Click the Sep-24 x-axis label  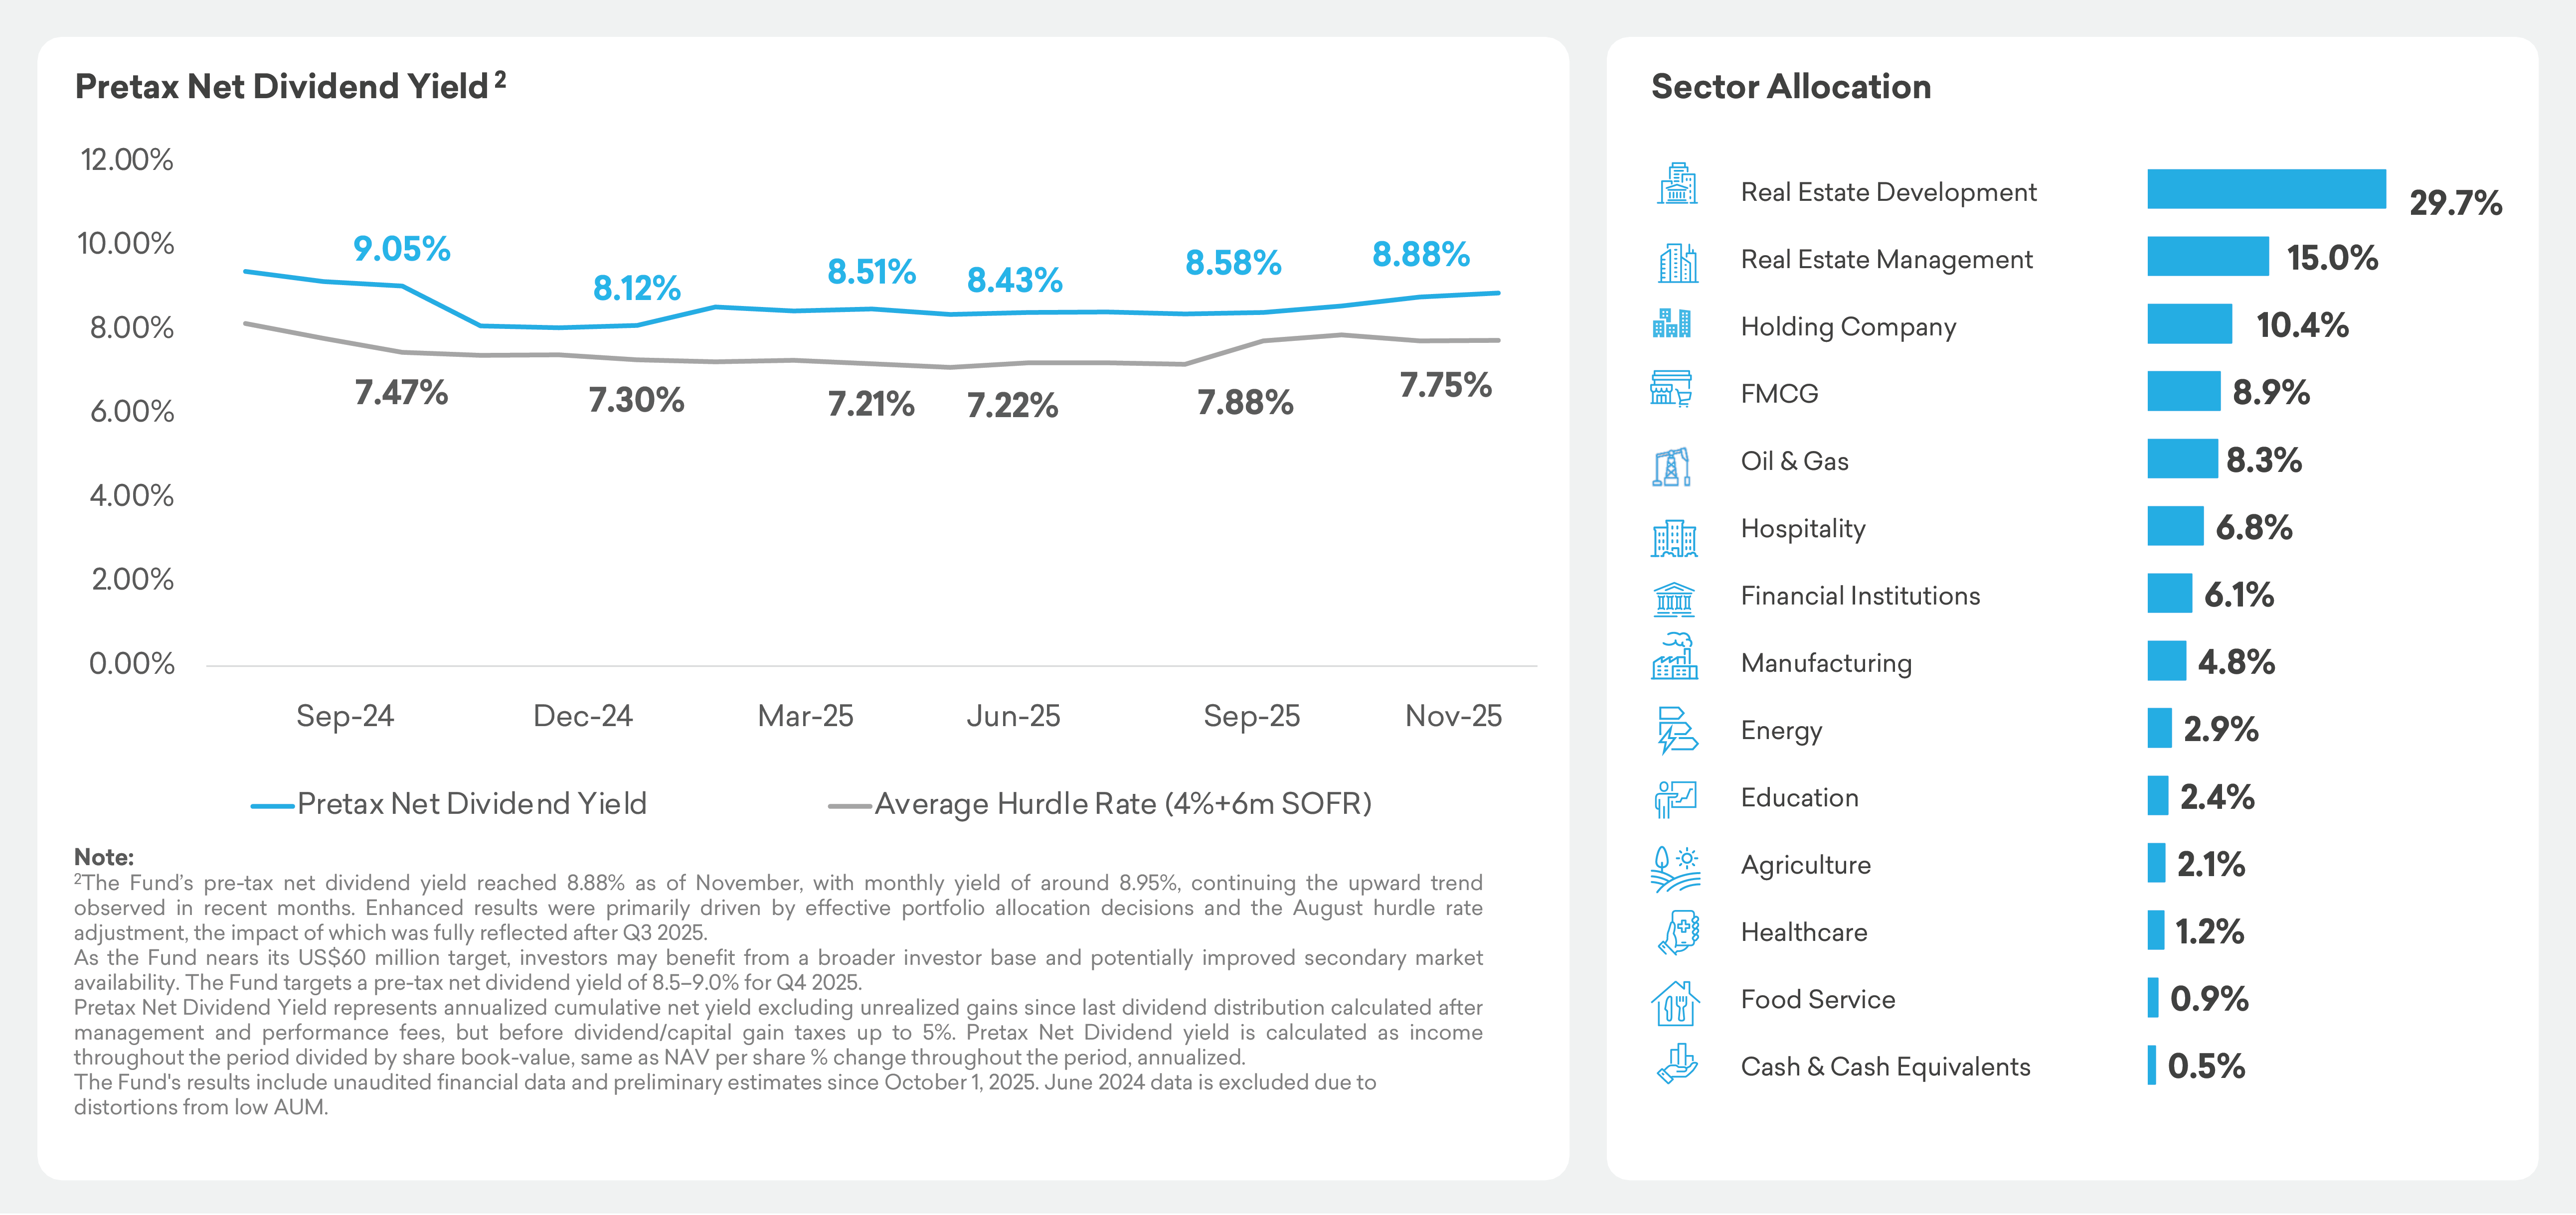345,716
